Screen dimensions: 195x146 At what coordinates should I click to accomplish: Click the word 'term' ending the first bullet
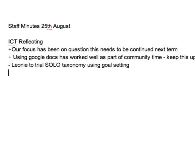[172, 49]
